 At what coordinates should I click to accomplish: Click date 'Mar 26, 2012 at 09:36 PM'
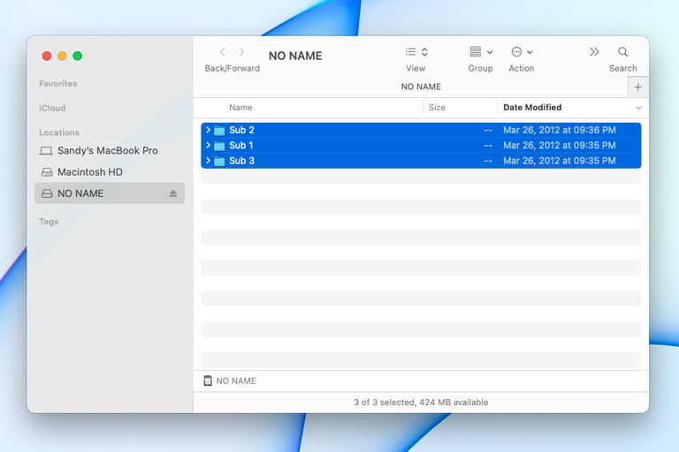click(x=560, y=130)
